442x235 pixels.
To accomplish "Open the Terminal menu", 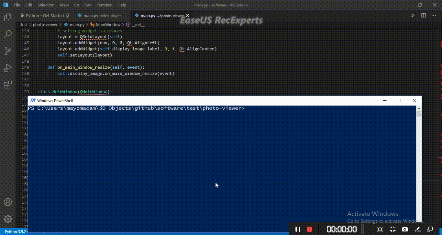I will 105,5.
